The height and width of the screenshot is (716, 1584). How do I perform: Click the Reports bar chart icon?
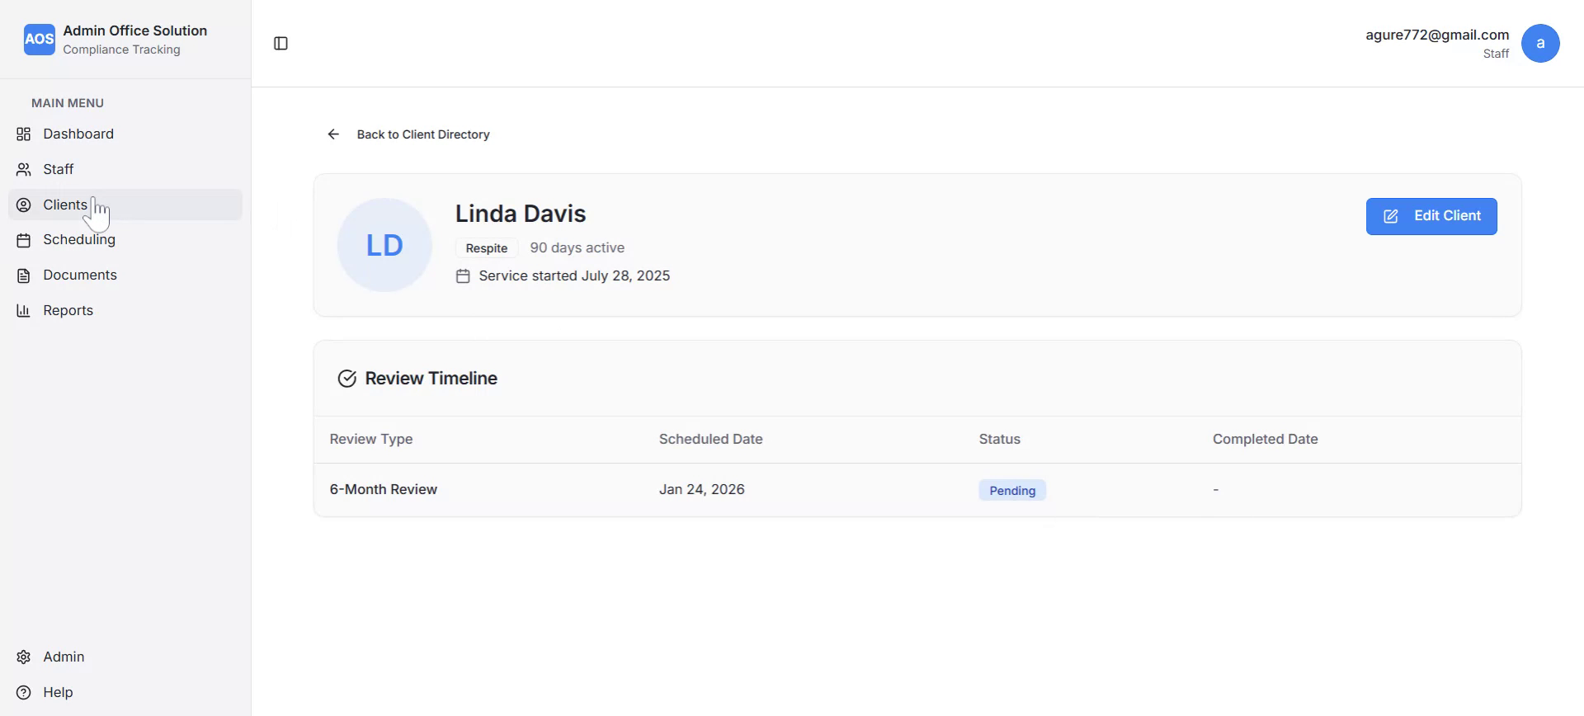24,311
